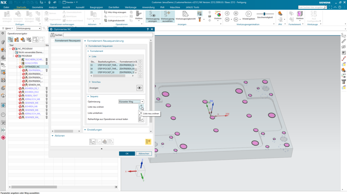Collapse the NC_PROGRAM tree node
Screen dimensions: 347x195
10,49
